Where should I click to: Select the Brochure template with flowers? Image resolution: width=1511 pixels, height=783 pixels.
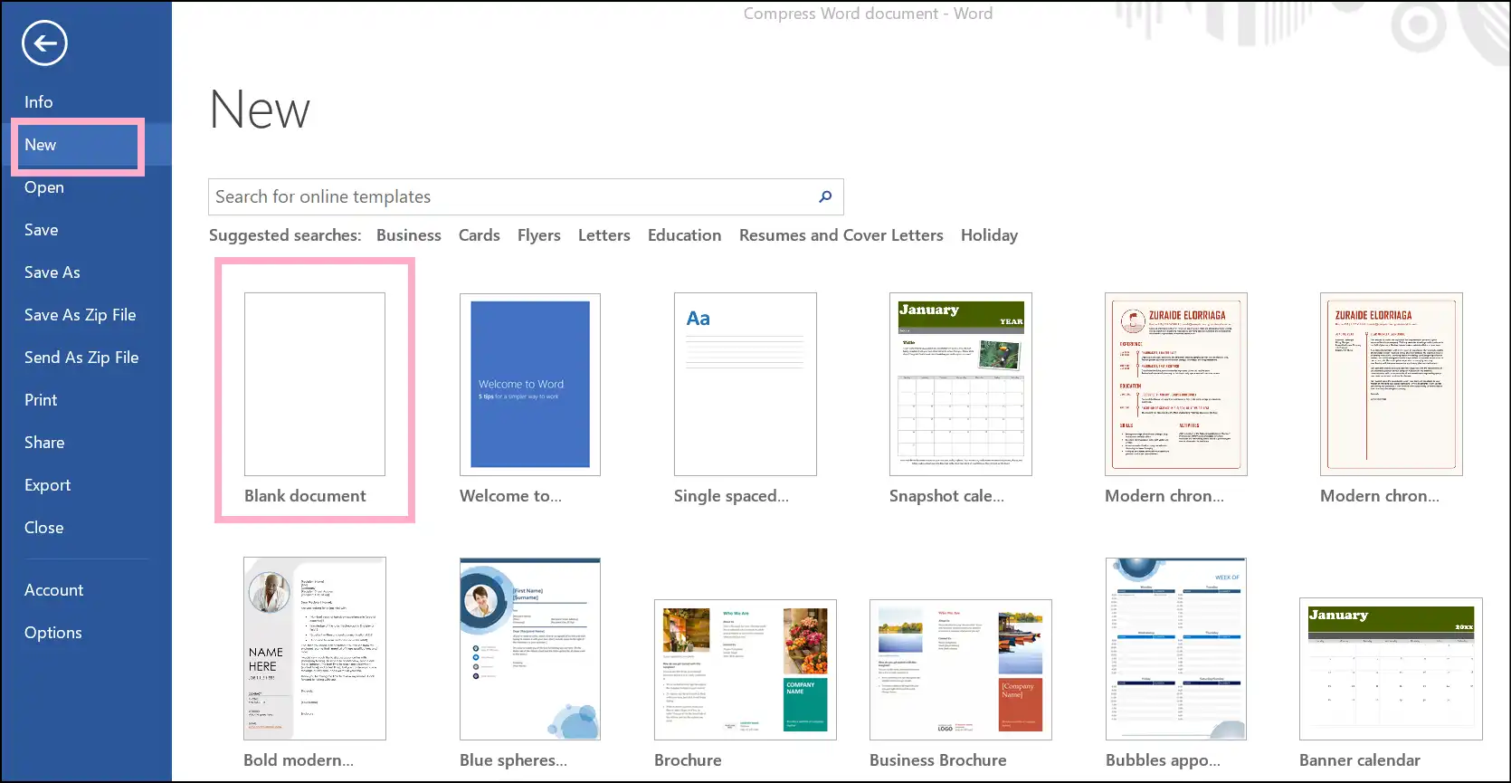(x=746, y=670)
